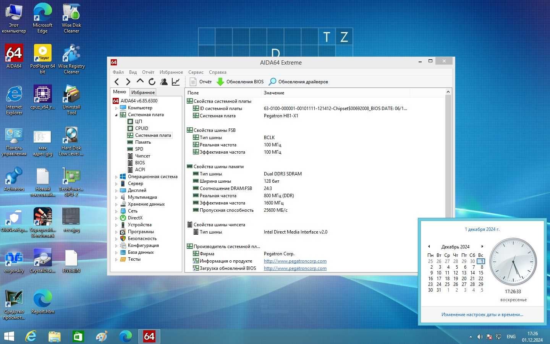Expand the Сеть tree node
Viewport: 550px width, 344px height.
click(x=116, y=211)
